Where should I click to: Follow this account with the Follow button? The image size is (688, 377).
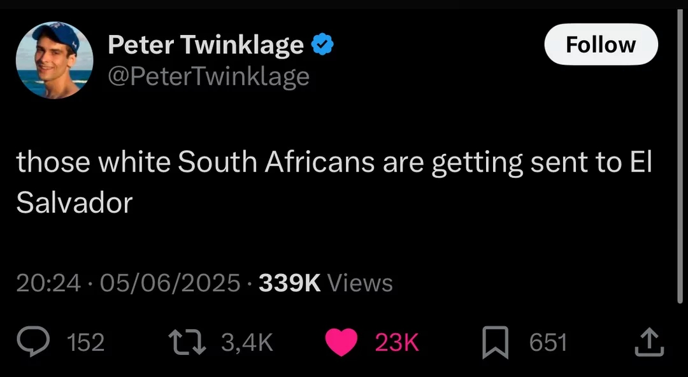coord(601,45)
